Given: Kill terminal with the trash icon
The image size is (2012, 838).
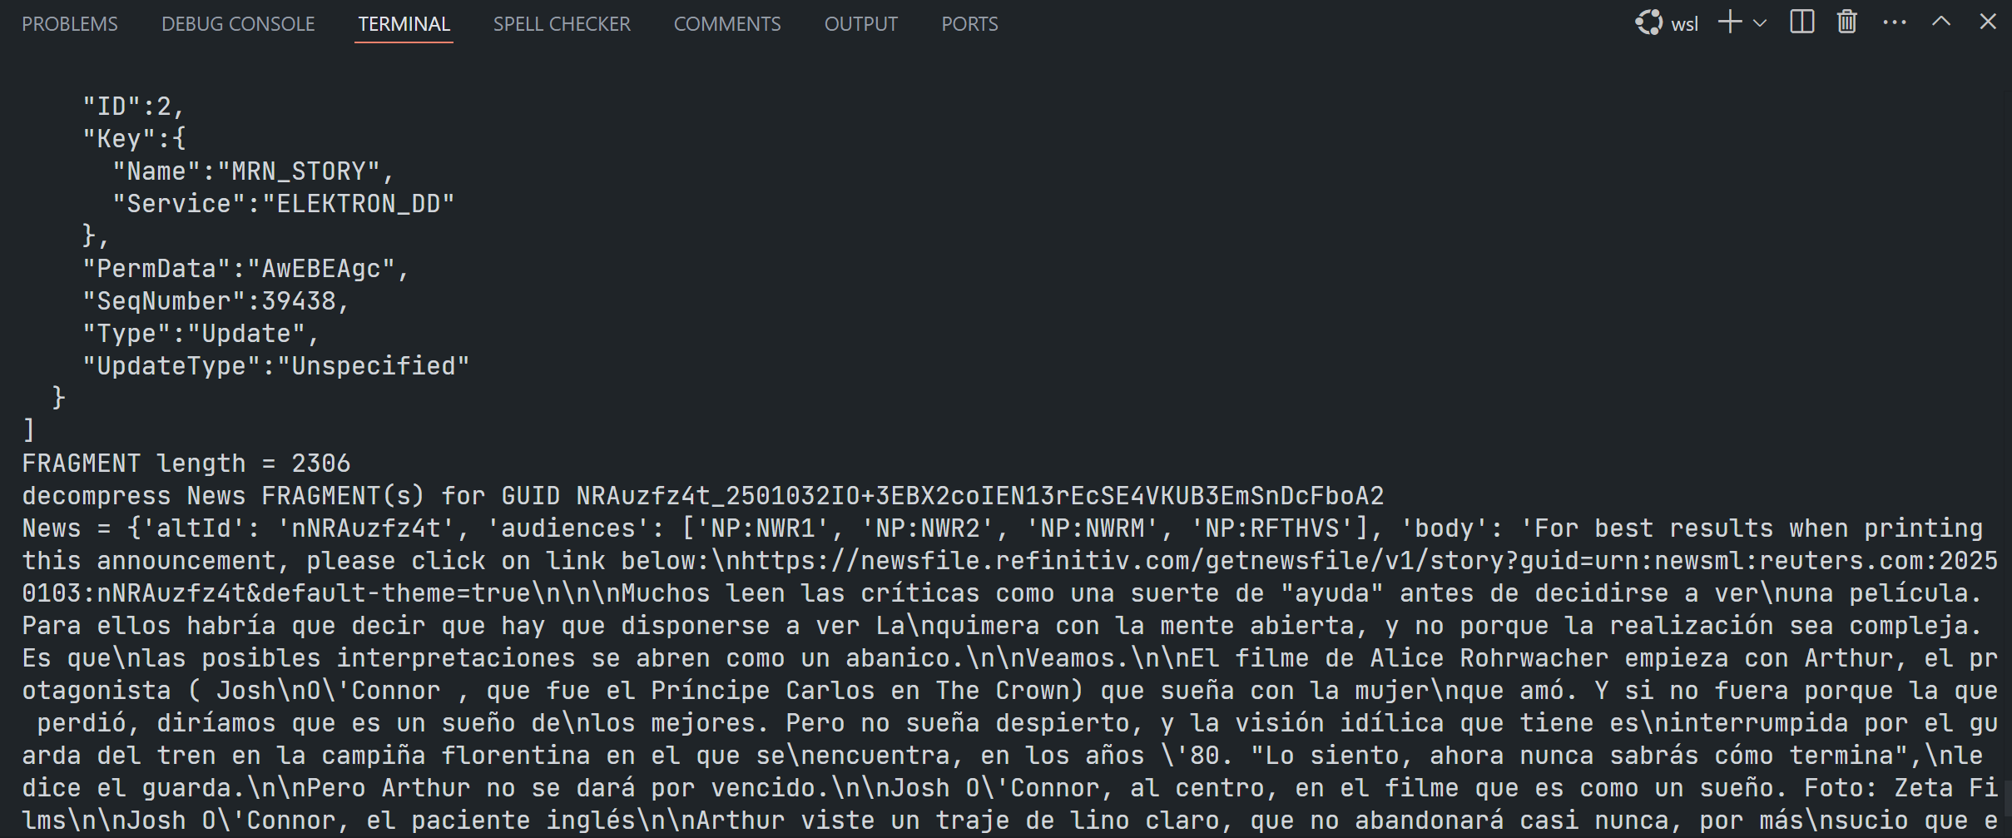Looking at the screenshot, I should click(1847, 22).
